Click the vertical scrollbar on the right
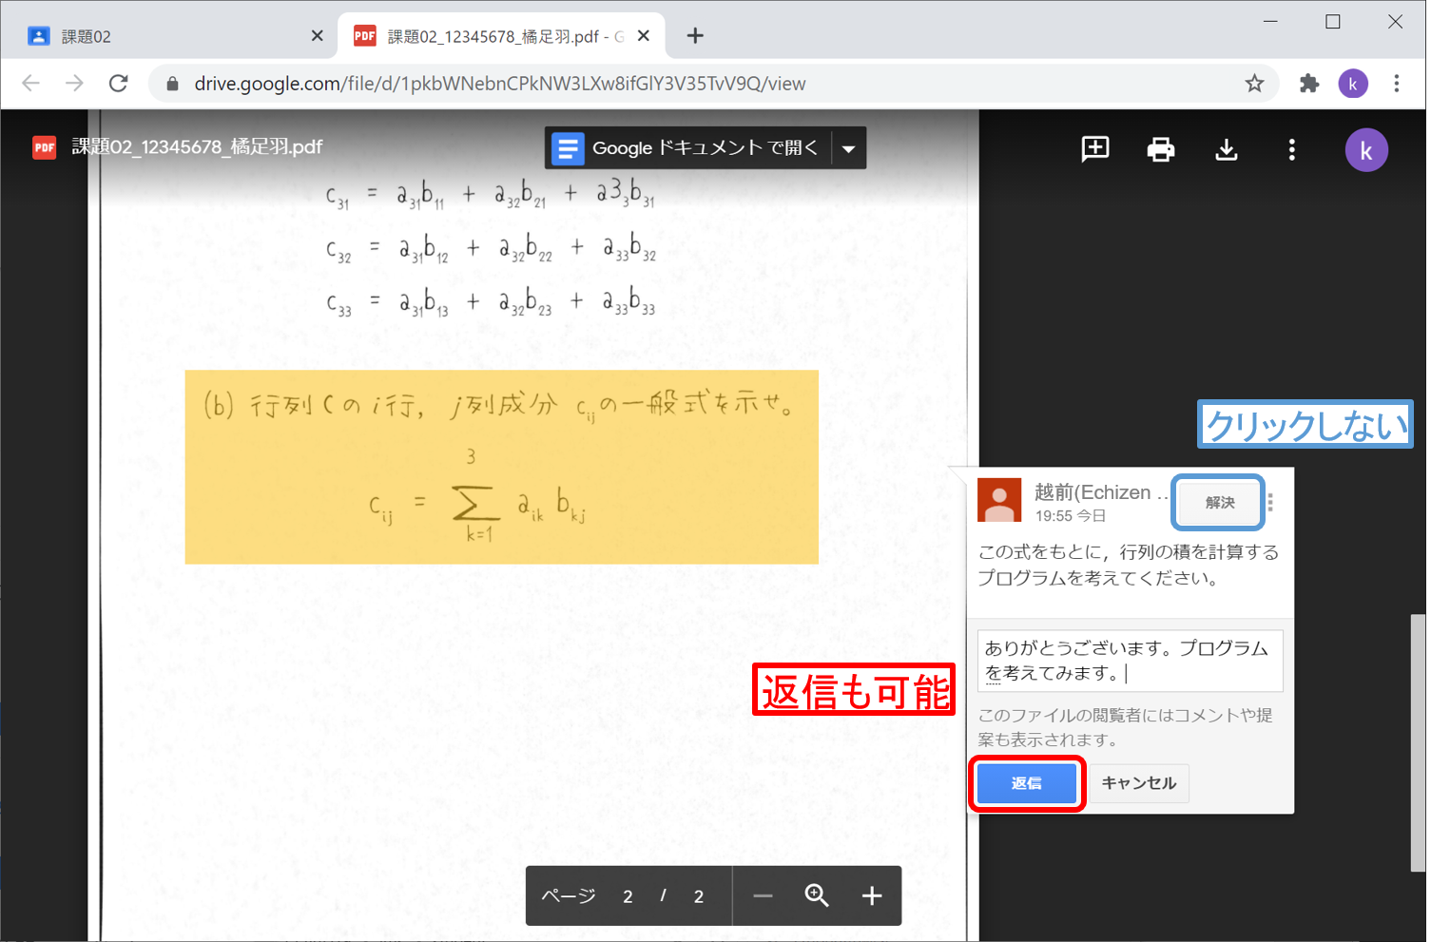Screen dimensions: 1431x942 (1418, 741)
